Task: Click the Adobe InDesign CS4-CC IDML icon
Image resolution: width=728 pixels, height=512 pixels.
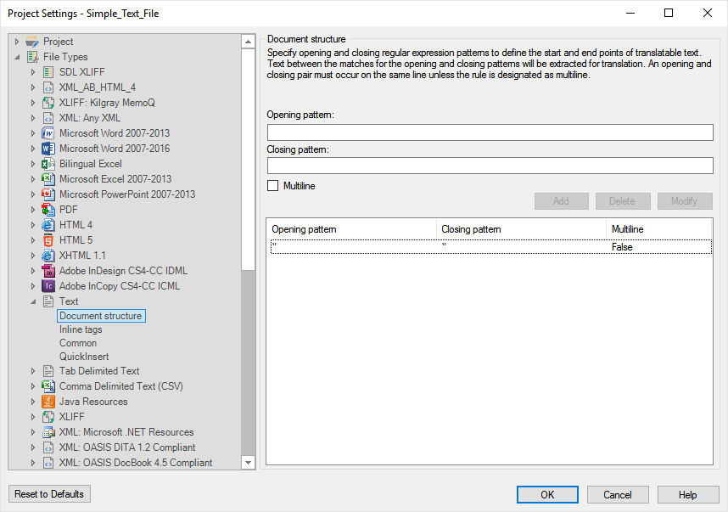Action: [x=48, y=271]
